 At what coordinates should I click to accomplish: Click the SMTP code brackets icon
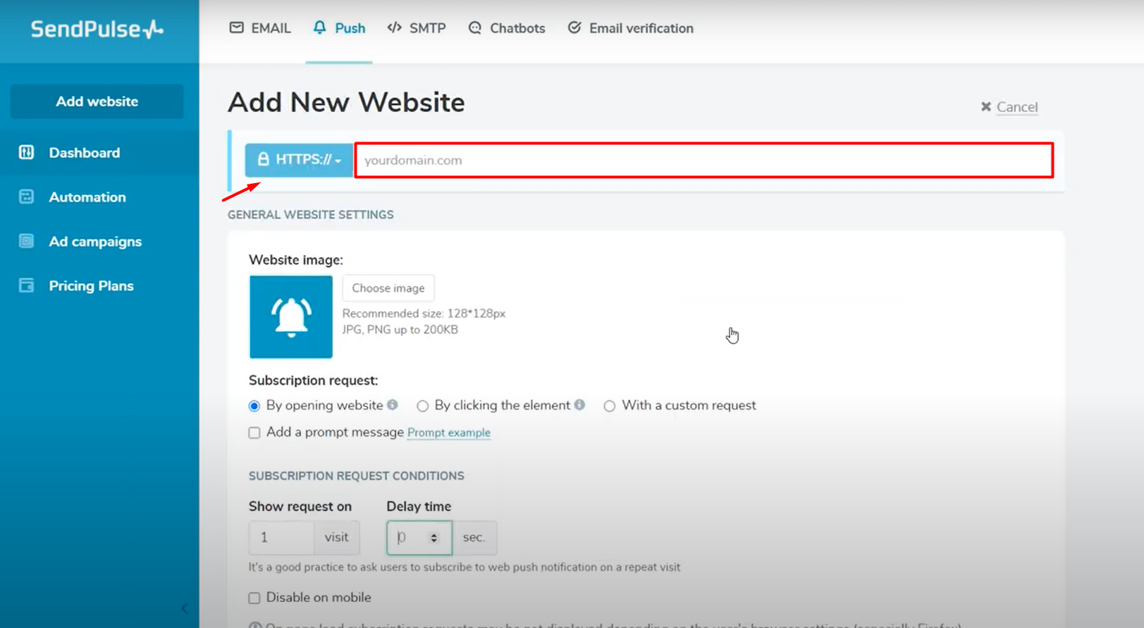click(x=395, y=27)
